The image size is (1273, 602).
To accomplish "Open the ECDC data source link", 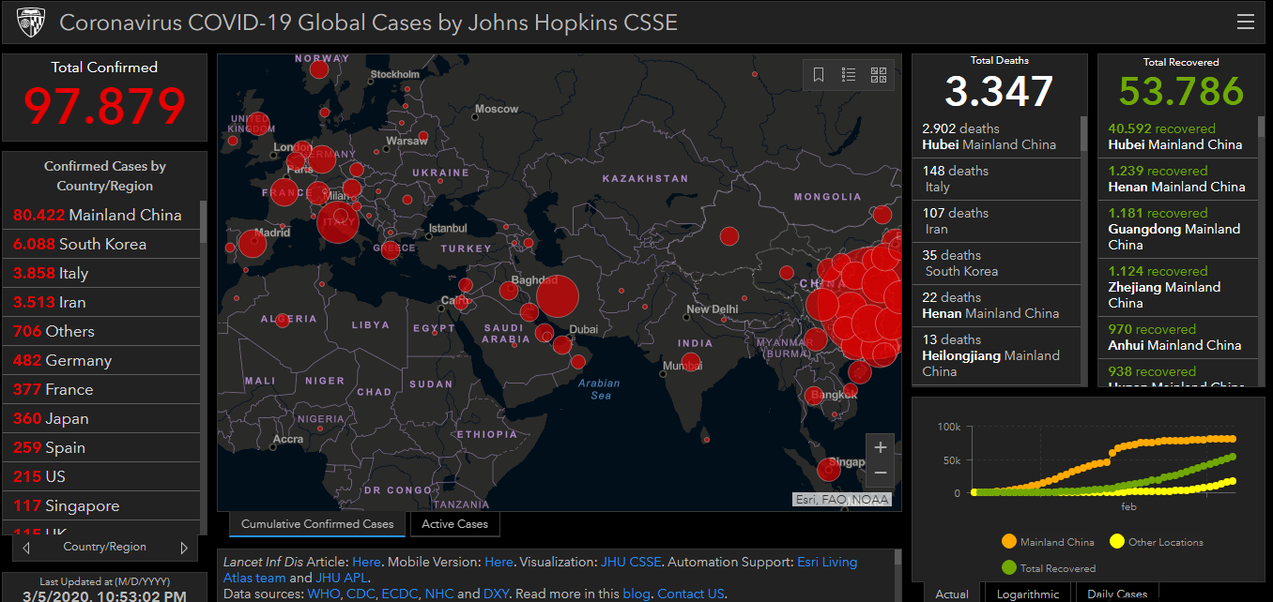I will (x=402, y=594).
